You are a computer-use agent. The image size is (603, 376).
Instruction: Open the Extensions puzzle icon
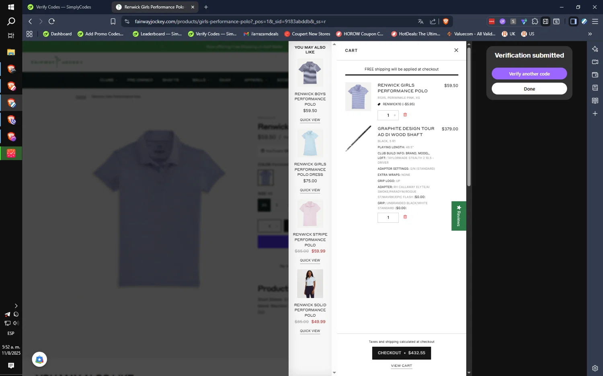[535, 21]
